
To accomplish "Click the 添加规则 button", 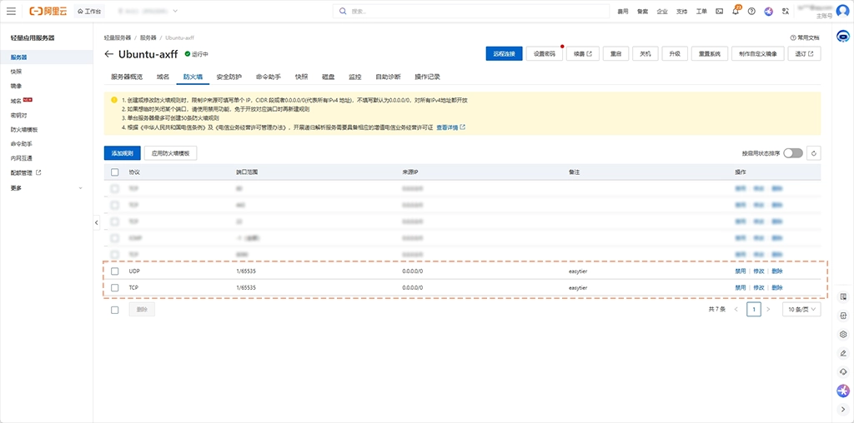I will (x=122, y=153).
